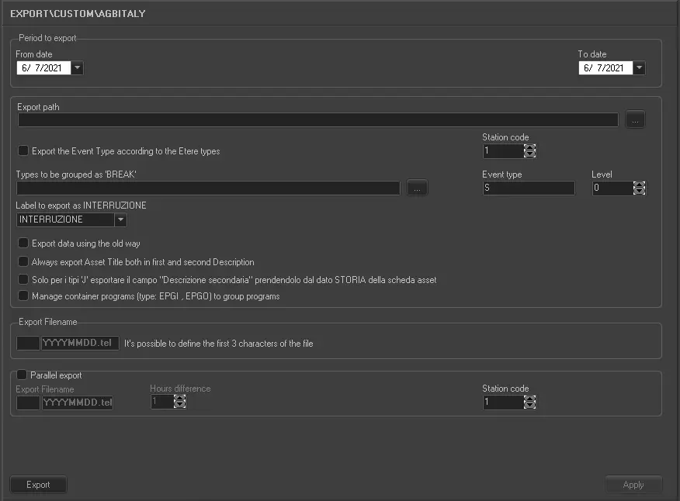Screen dimensions: 680x501
Task: Increase the top Station code value
Action: (x=530, y=147)
